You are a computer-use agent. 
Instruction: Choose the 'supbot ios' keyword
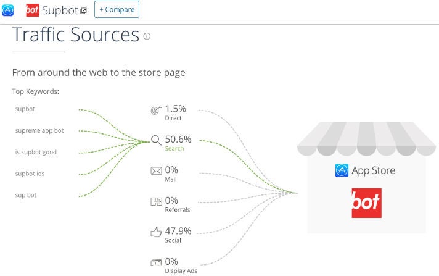[x=30, y=174]
